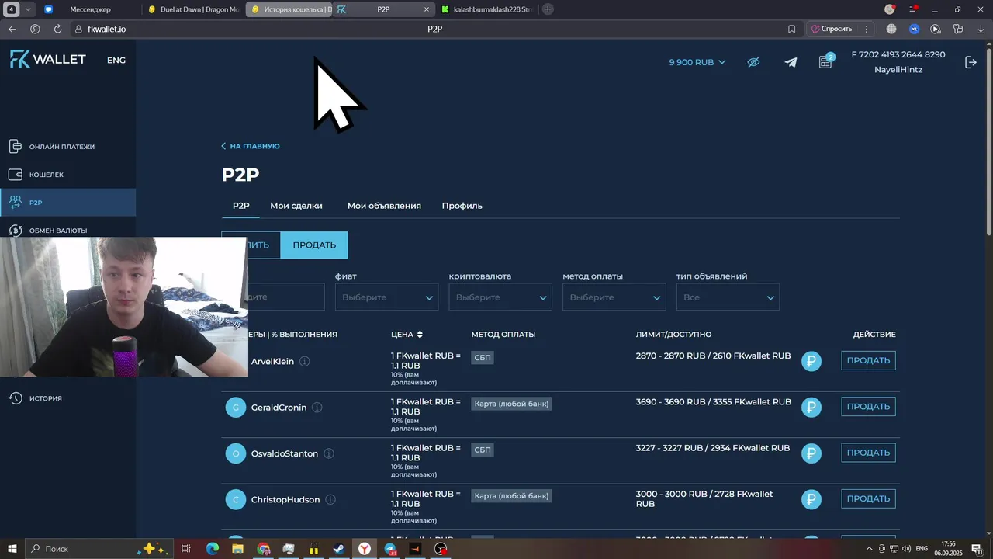Open the browser downloads icon
The image size is (993, 559).
pyautogui.click(x=981, y=29)
